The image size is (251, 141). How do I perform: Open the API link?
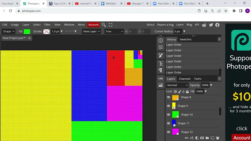click(197, 25)
